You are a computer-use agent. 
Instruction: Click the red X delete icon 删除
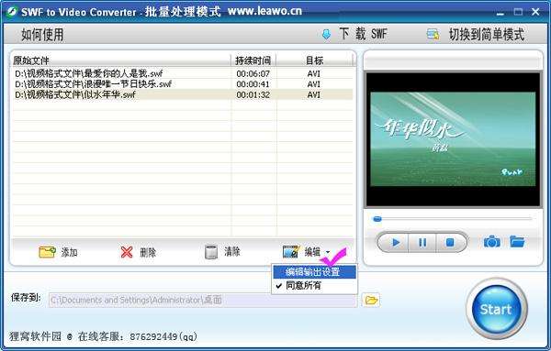pos(127,252)
